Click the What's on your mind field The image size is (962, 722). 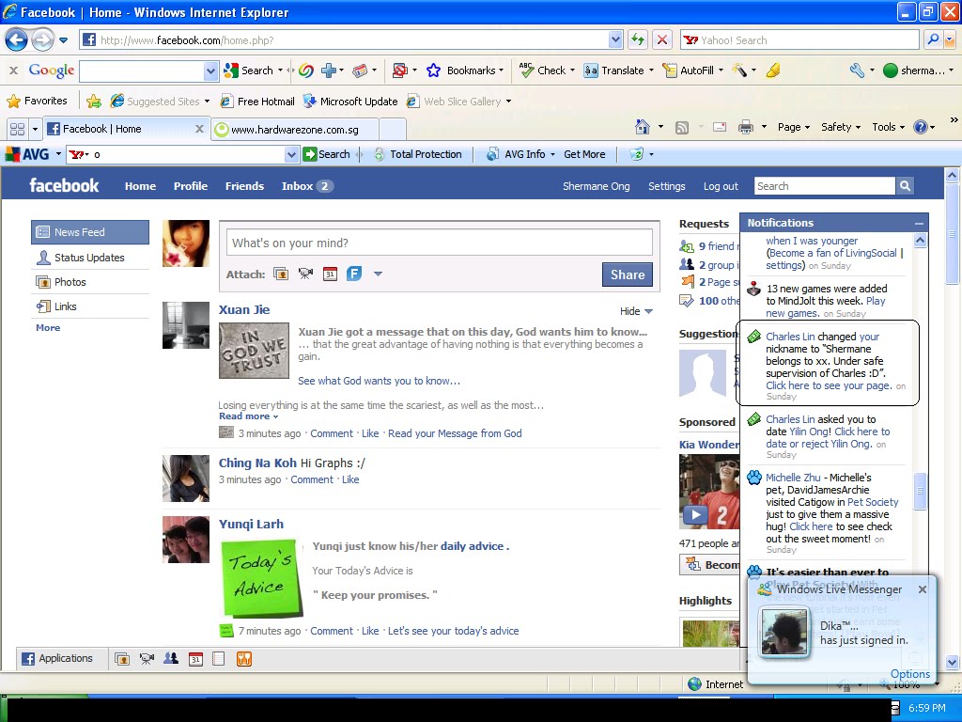(440, 243)
